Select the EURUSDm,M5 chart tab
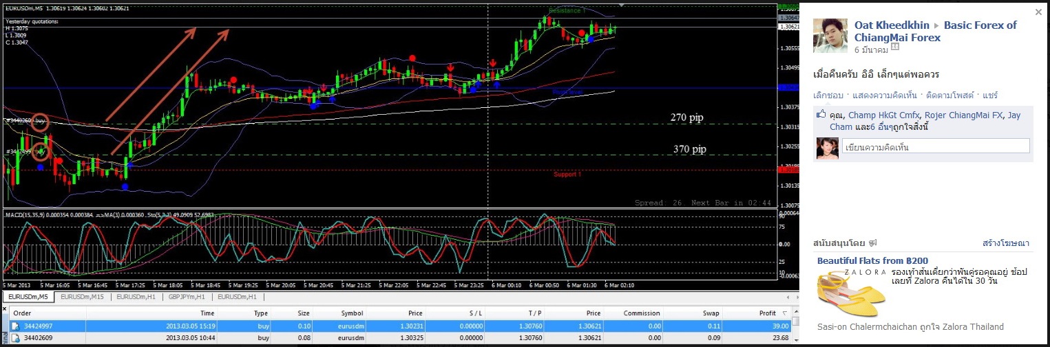The image size is (1050, 347). point(28,297)
